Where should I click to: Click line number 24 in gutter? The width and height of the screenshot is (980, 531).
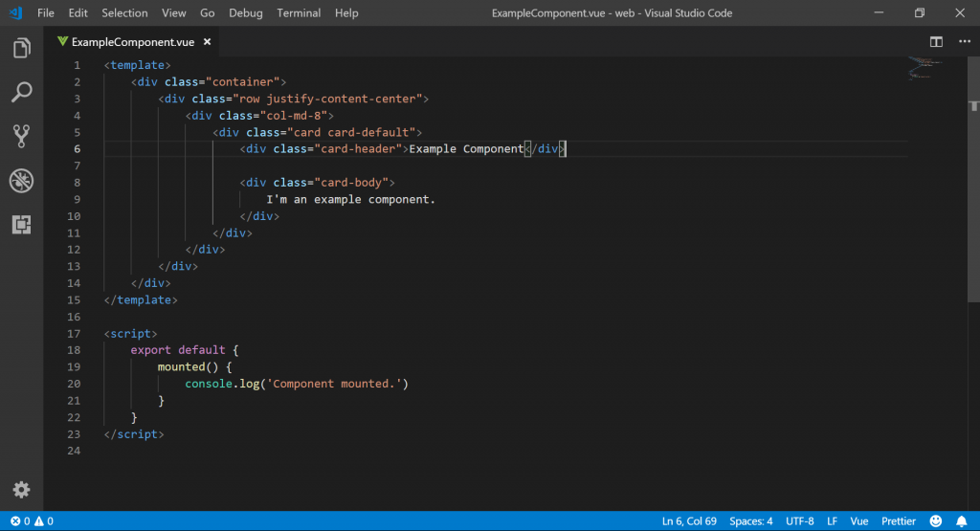[74, 451]
